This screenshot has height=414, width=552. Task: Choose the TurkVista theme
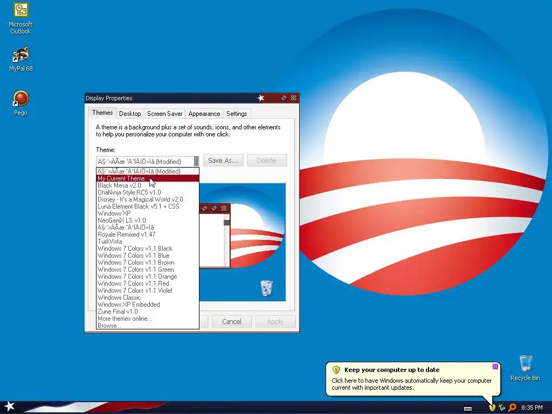(x=148, y=241)
